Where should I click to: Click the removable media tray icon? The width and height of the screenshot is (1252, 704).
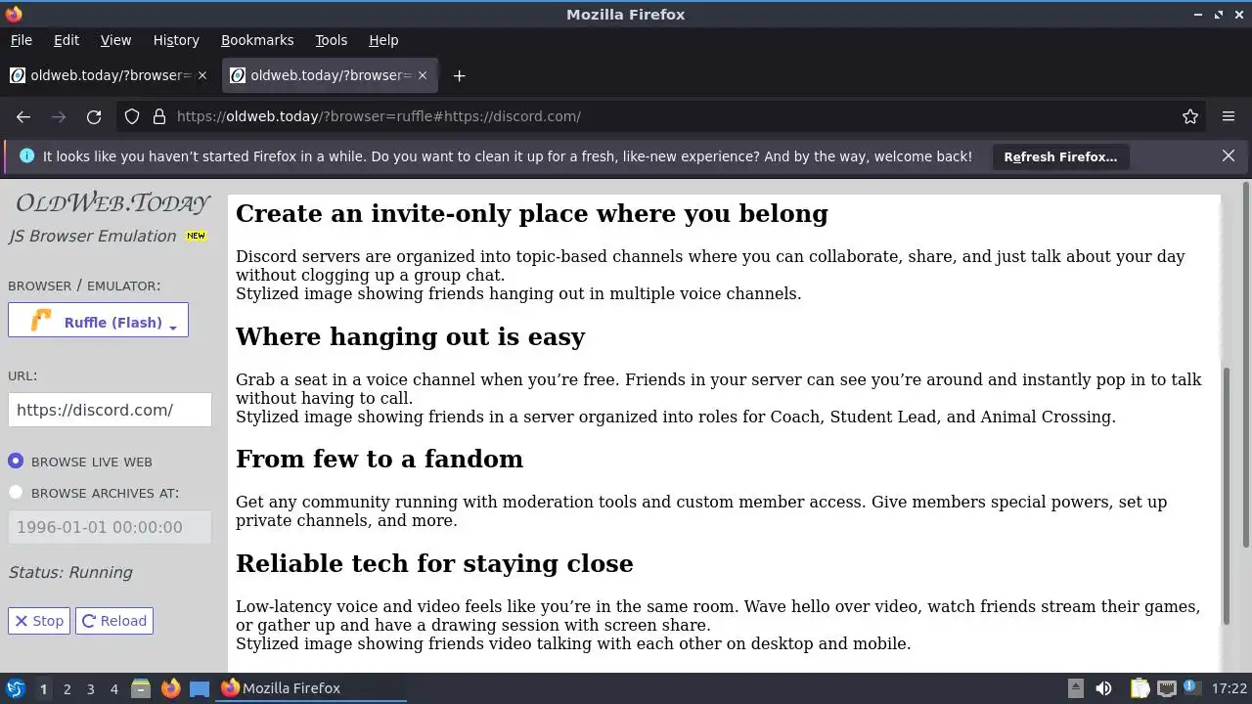1076,688
